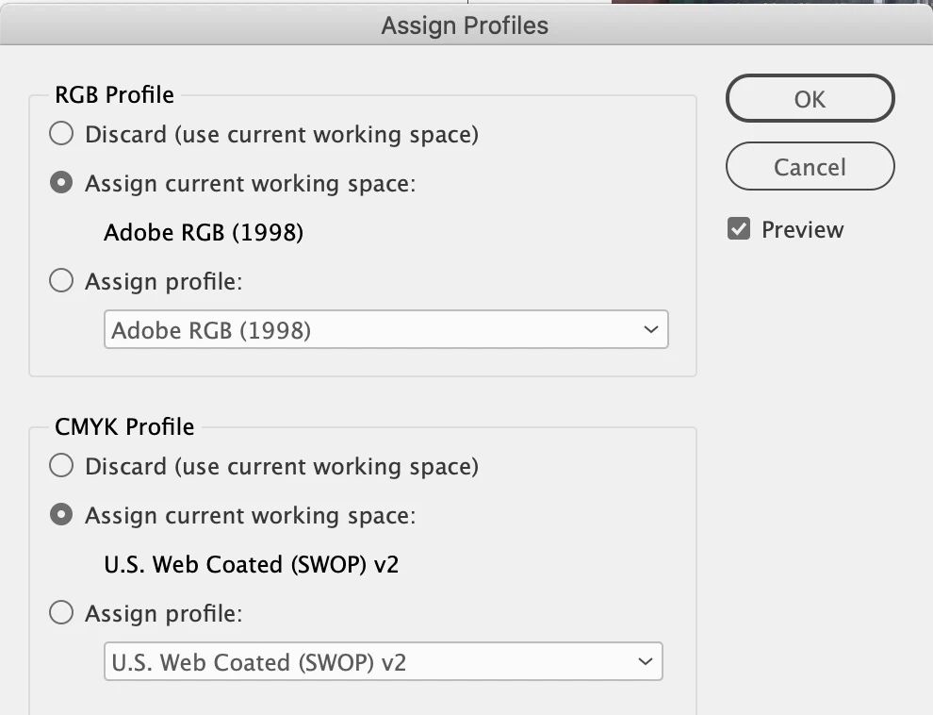
Task: Click the RGB Profile group heading
Action: click(114, 94)
